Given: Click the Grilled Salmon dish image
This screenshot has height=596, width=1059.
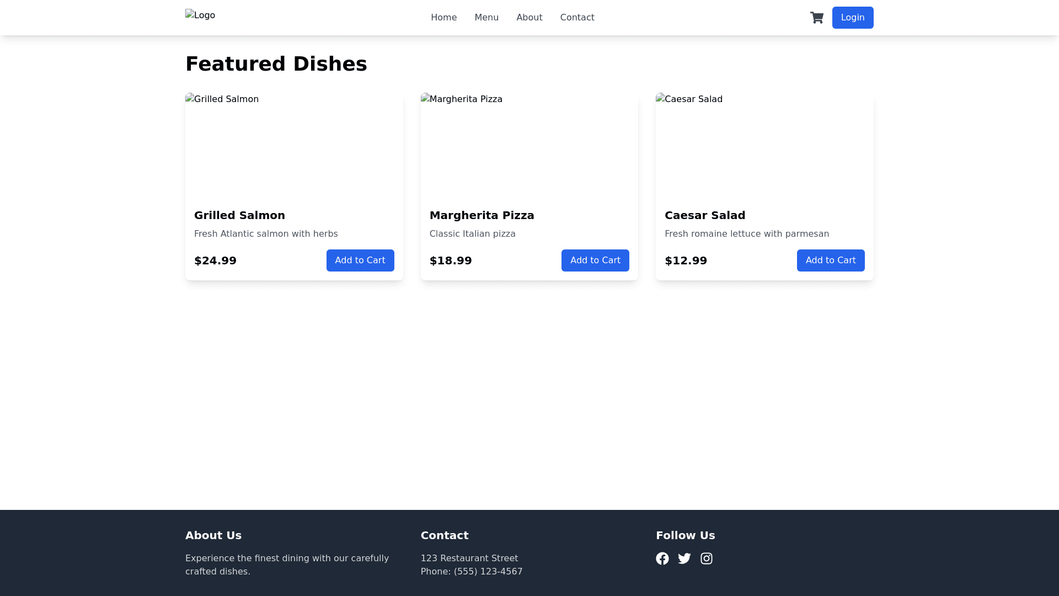Looking at the screenshot, I should pyautogui.click(x=294, y=145).
